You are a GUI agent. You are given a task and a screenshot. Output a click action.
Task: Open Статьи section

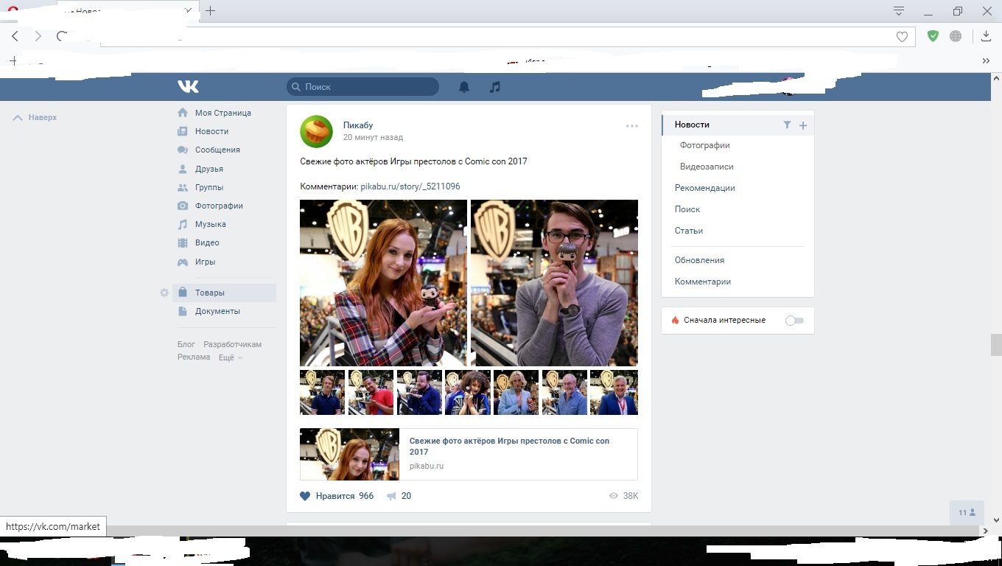pyautogui.click(x=689, y=231)
